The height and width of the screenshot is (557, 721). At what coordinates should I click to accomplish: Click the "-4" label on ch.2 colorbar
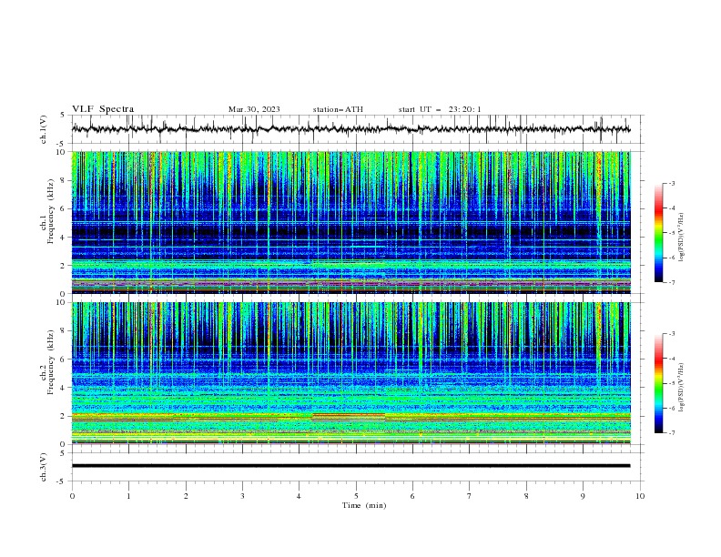click(x=672, y=359)
